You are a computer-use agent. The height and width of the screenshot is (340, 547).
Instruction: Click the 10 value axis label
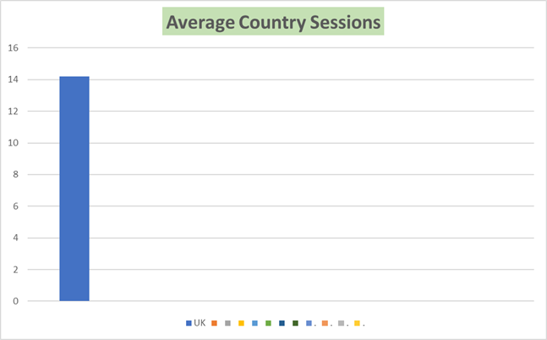click(14, 143)
